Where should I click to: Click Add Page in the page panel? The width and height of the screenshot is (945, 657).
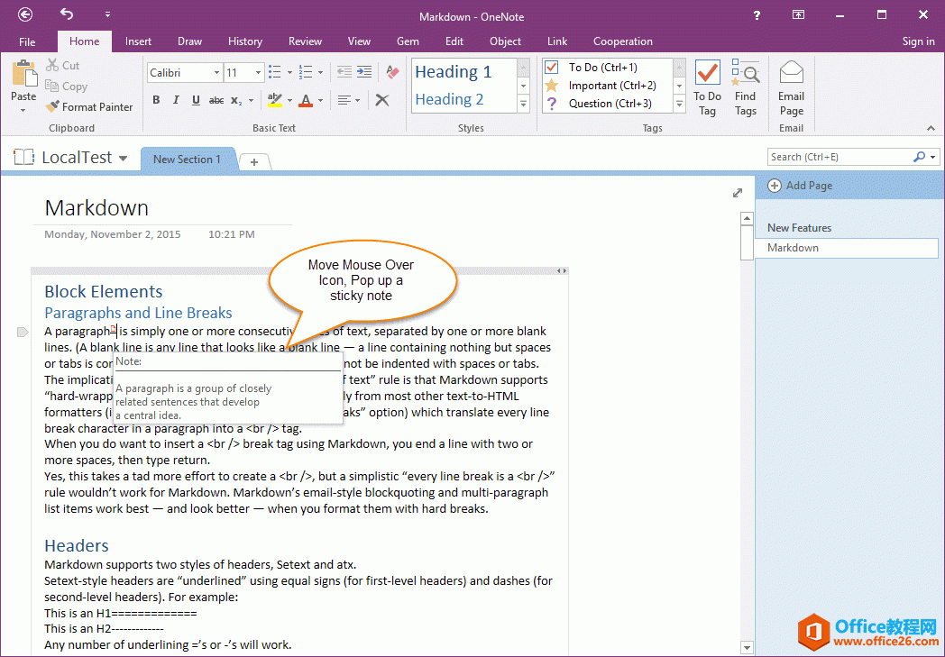pos(800,186)
